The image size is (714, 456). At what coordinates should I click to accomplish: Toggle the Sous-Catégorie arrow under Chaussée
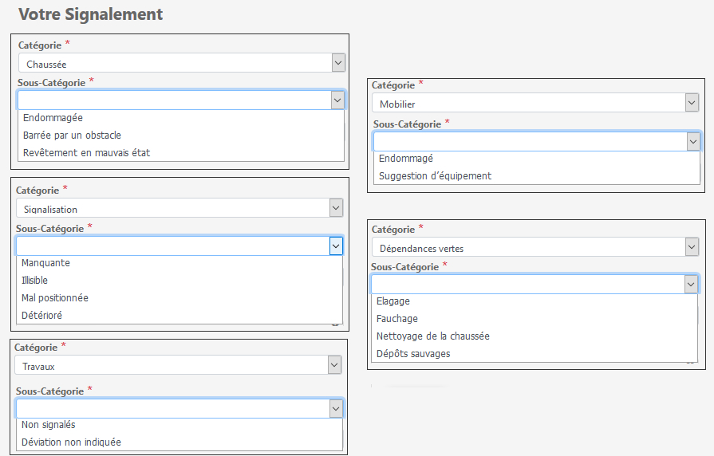tap(337, 100)
